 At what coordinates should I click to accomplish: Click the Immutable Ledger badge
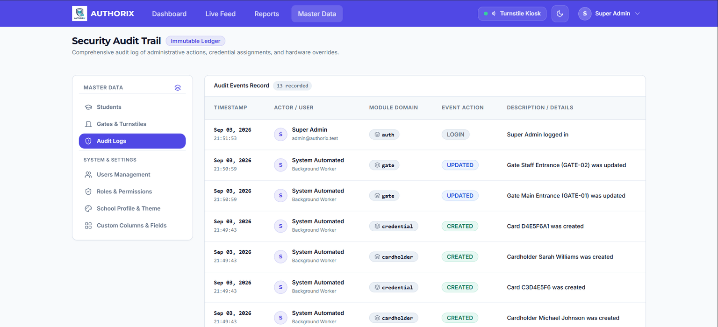coord(196,41)
